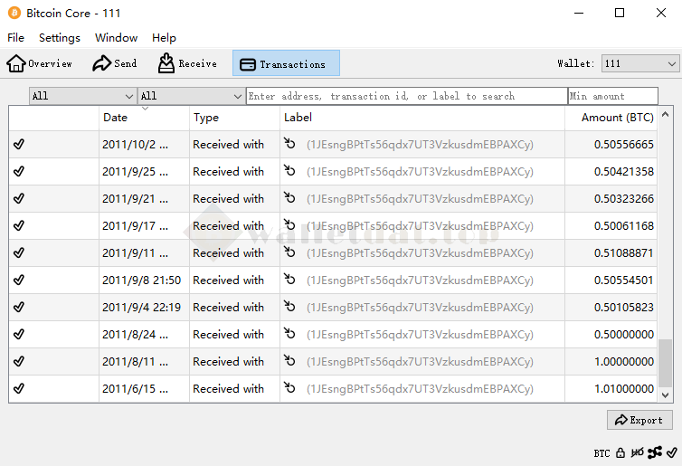Go to the Send page

coord(115,63)
